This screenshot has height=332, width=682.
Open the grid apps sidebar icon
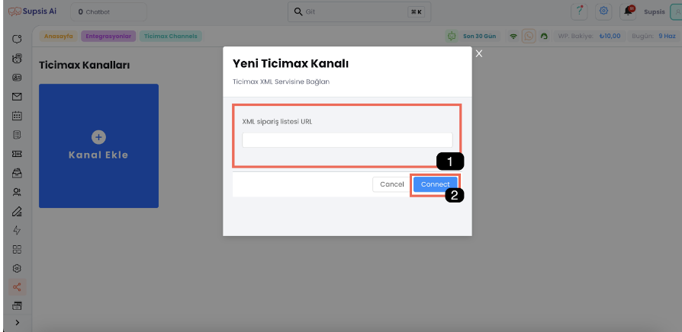coord(17,250)
